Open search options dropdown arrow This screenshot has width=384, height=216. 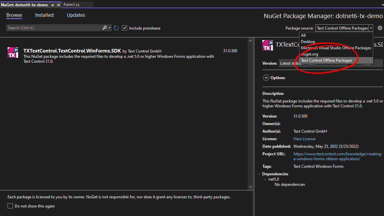109,28
